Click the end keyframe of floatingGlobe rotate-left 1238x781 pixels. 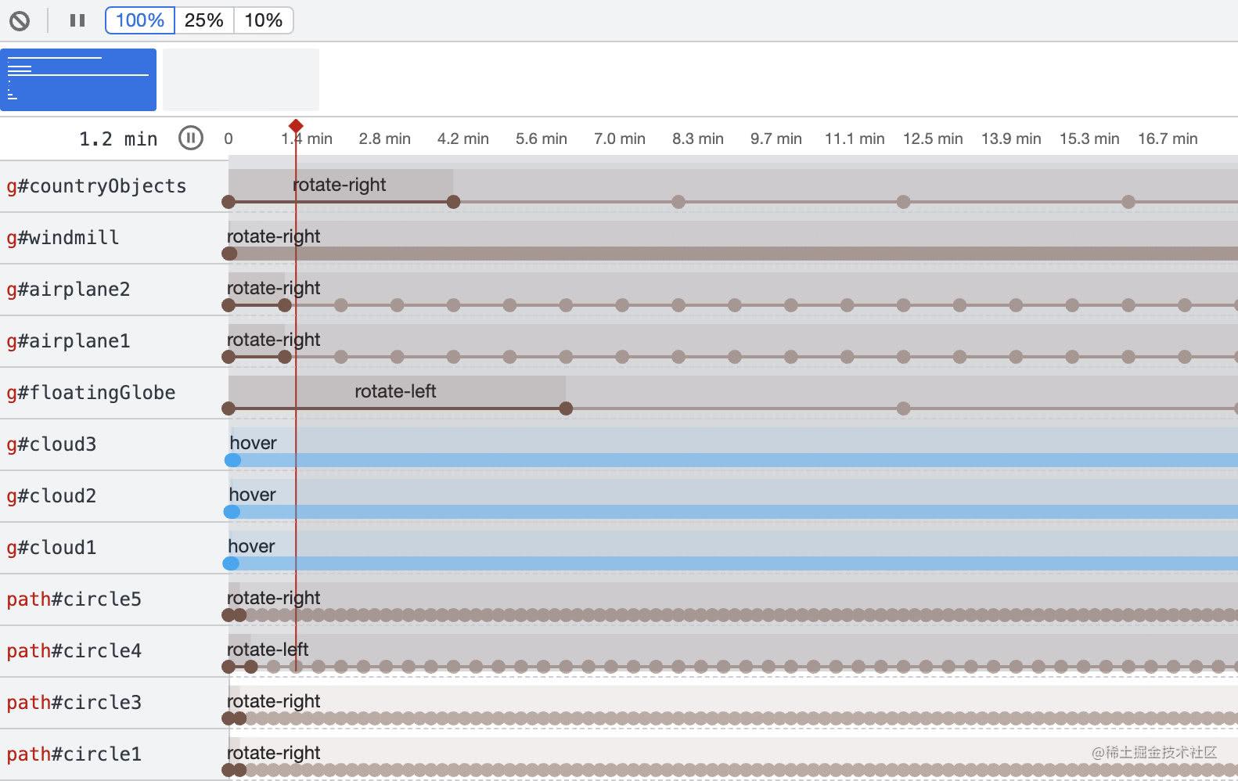566,408
